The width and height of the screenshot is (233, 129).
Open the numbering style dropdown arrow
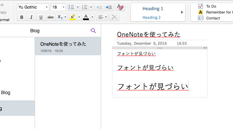91,7
